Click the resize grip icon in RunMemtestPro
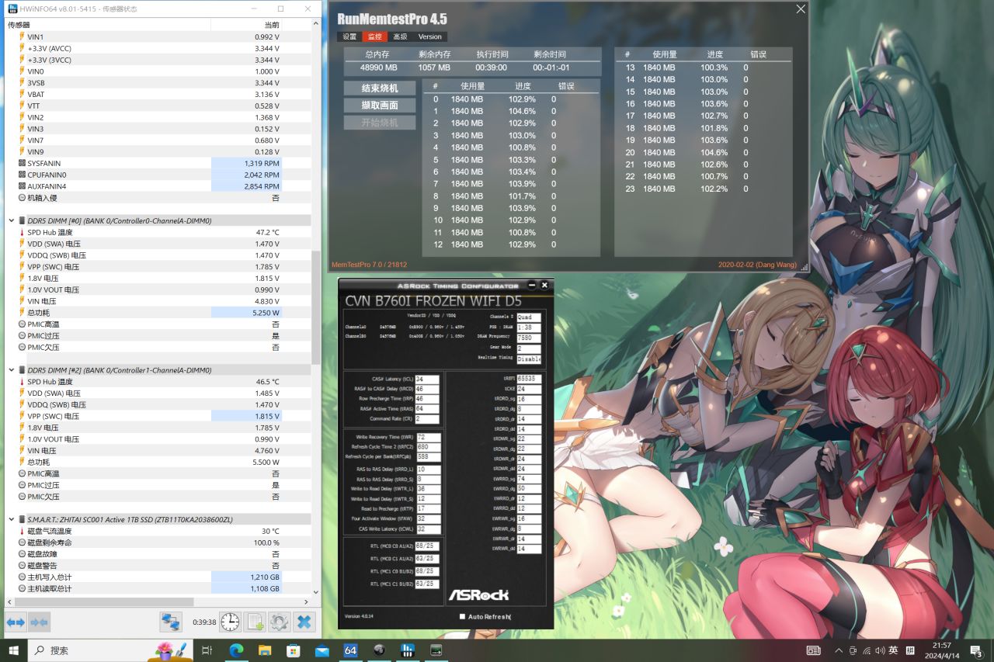994x662 pixels. click(804, 267)
